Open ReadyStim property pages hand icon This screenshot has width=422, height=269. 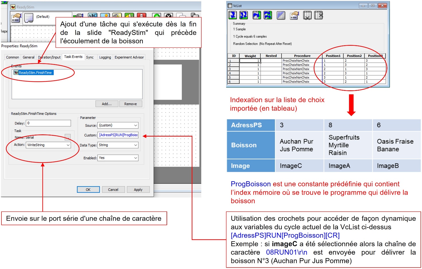click(16, 18)
